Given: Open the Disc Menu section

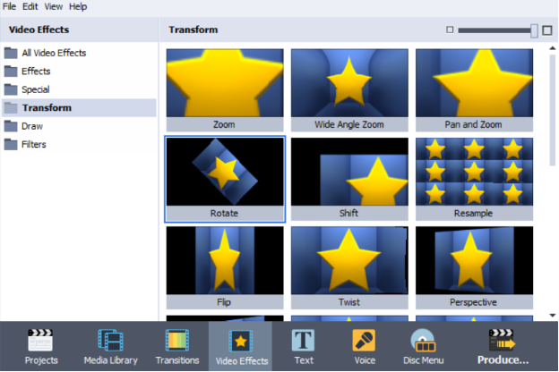Looking at the screenshot, I should [x=423, y=346].
